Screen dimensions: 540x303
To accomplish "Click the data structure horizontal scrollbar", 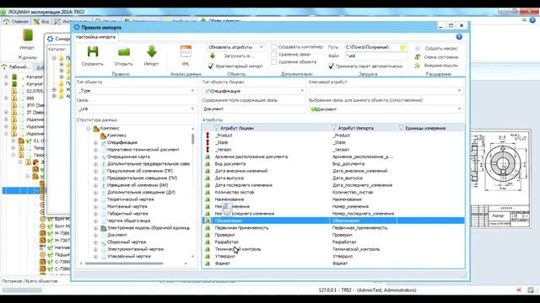I will (x=124, y=263).
